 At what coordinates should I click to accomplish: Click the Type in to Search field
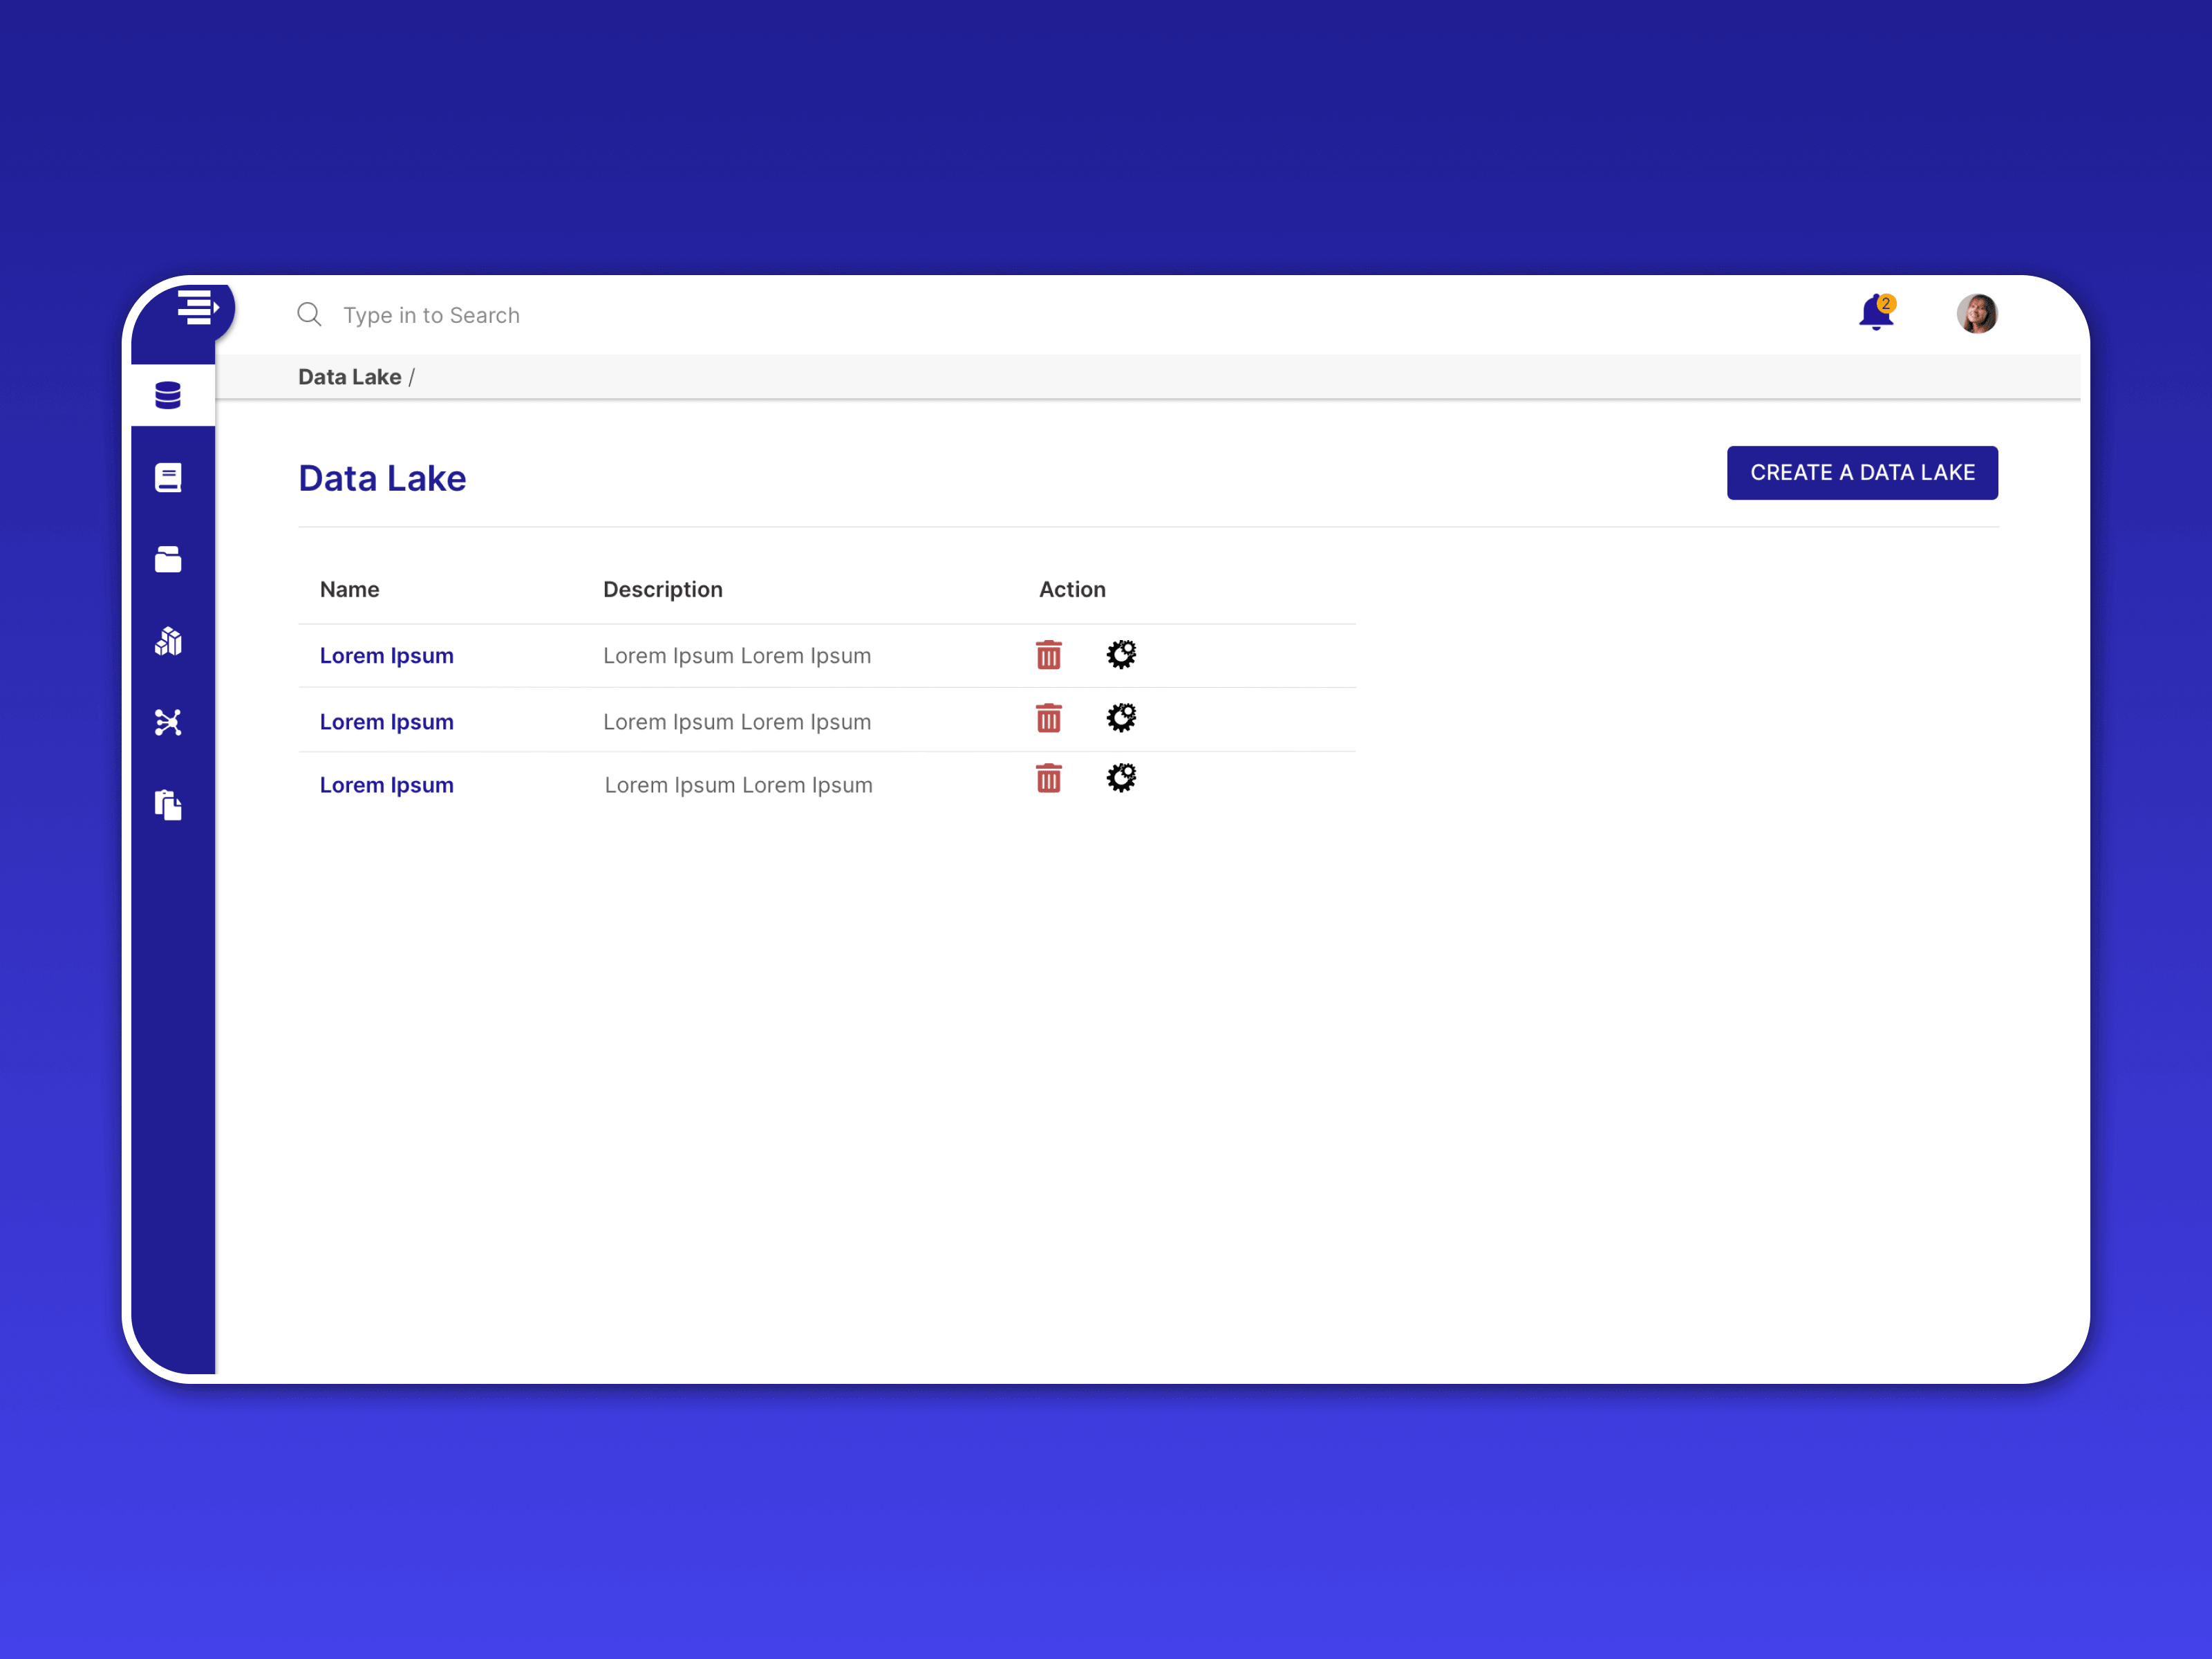pos(431,315)
